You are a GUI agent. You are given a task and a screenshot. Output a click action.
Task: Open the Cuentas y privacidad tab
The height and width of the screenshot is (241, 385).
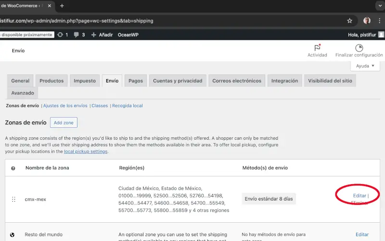[x=178, y=80]
